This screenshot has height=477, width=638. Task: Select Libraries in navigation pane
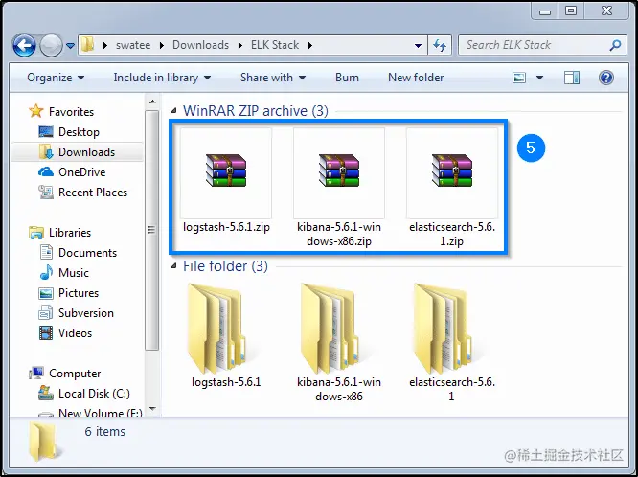point(70,233)
